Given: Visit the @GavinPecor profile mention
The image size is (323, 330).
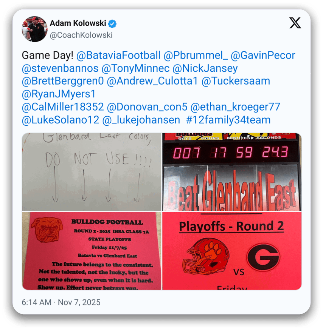Looking at the screenshot, I should pos(263,56).
